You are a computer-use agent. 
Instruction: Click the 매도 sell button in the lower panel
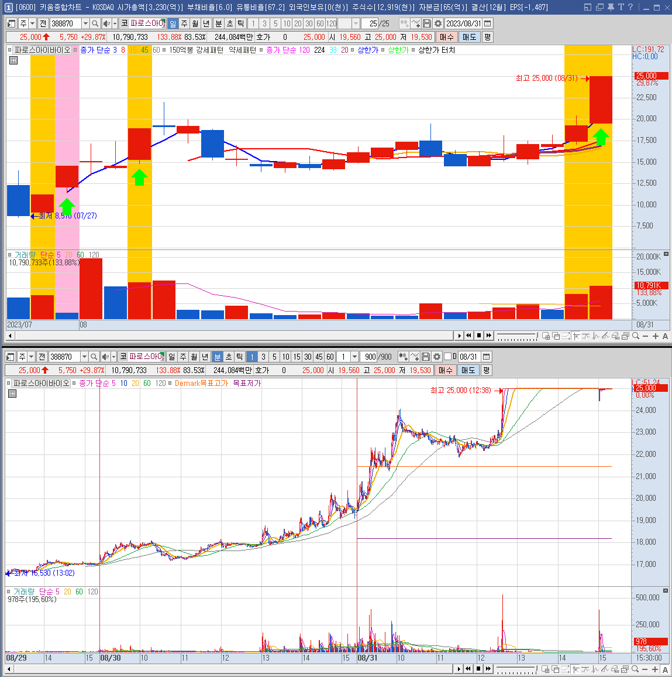tap(468, 370)
